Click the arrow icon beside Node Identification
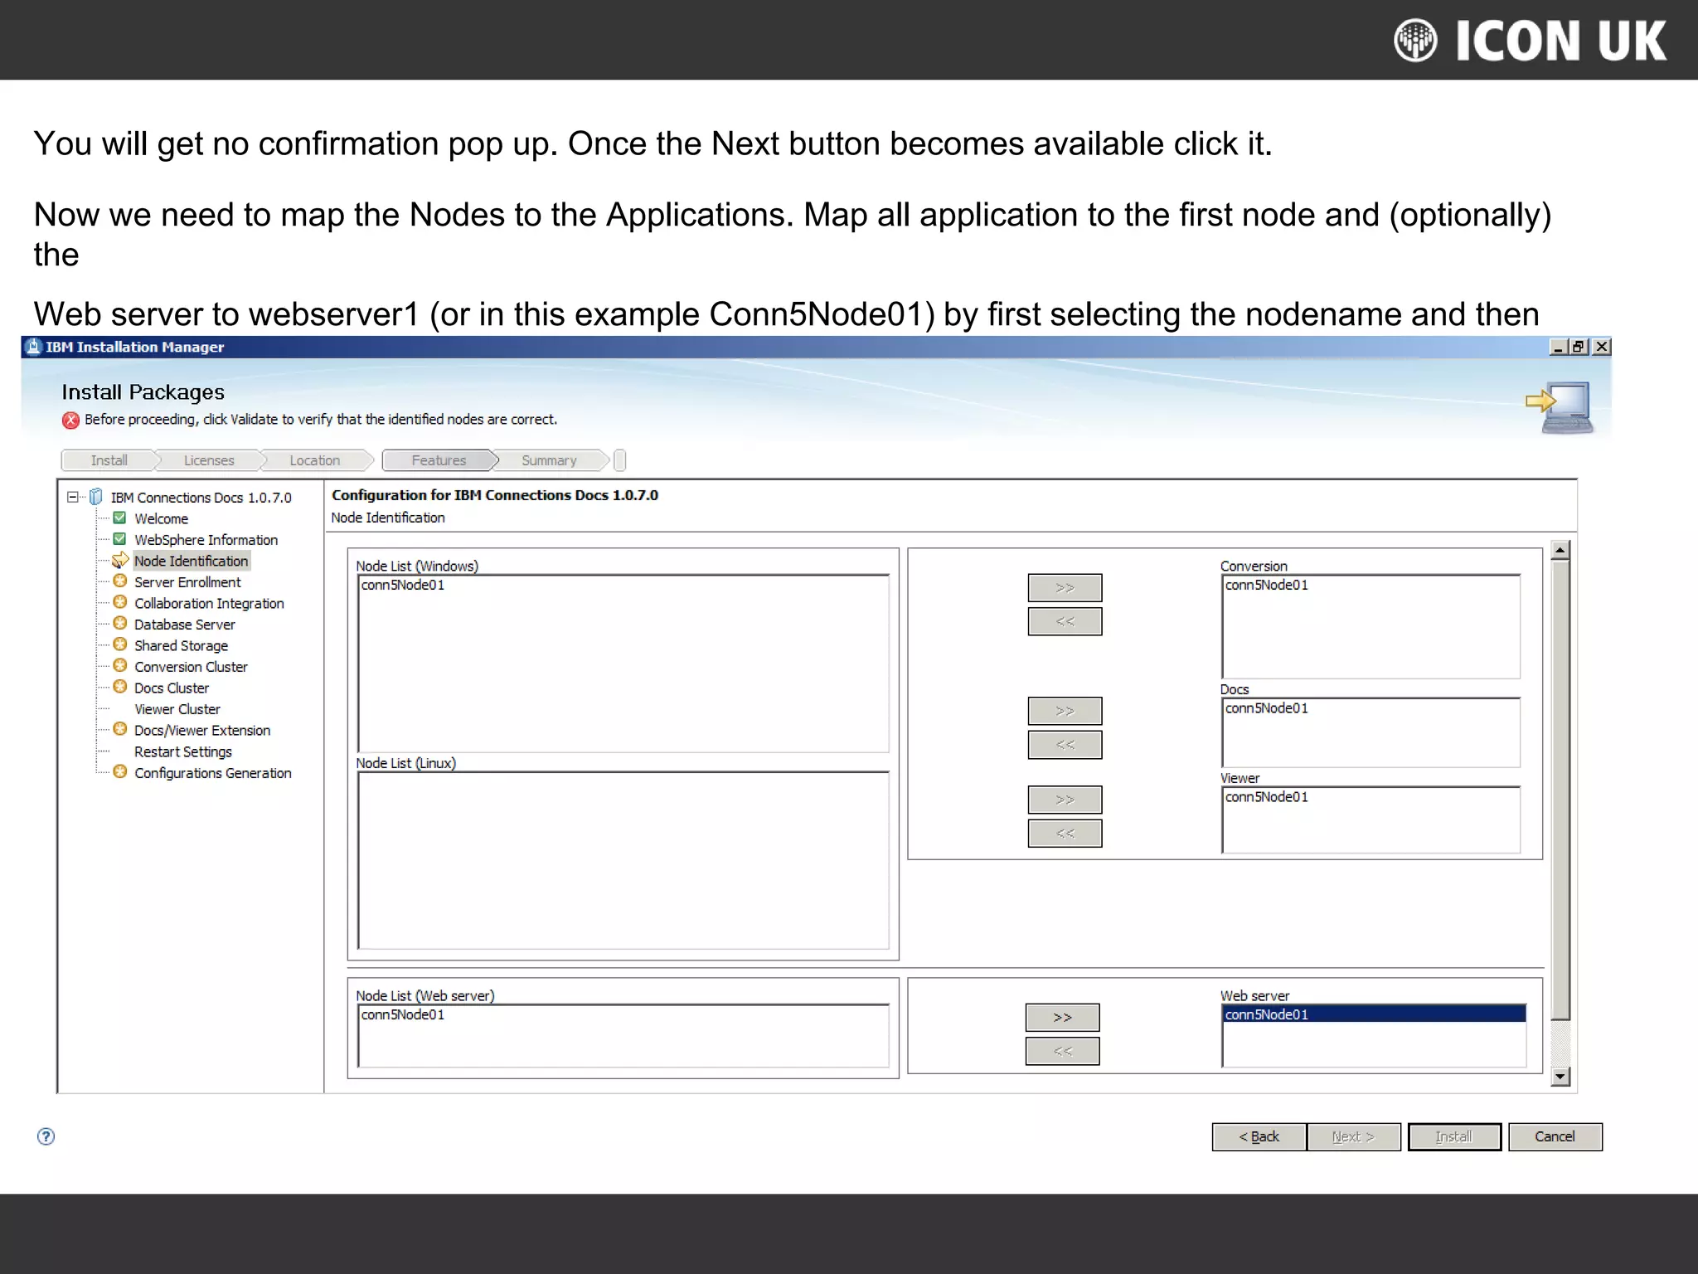The width and height of the screenshot is (1698, 1274). [120, 560]
